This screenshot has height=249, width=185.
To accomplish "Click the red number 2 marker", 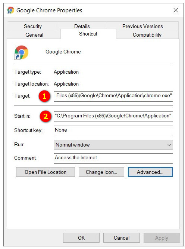I will 46,116.
